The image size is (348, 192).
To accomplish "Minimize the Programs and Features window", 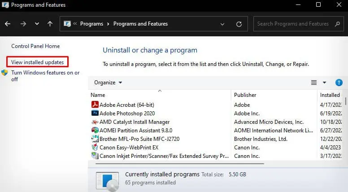I will (298, 4).
